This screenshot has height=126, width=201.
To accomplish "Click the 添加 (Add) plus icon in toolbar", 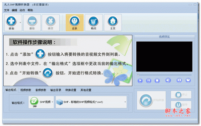I will coord(11,21).
